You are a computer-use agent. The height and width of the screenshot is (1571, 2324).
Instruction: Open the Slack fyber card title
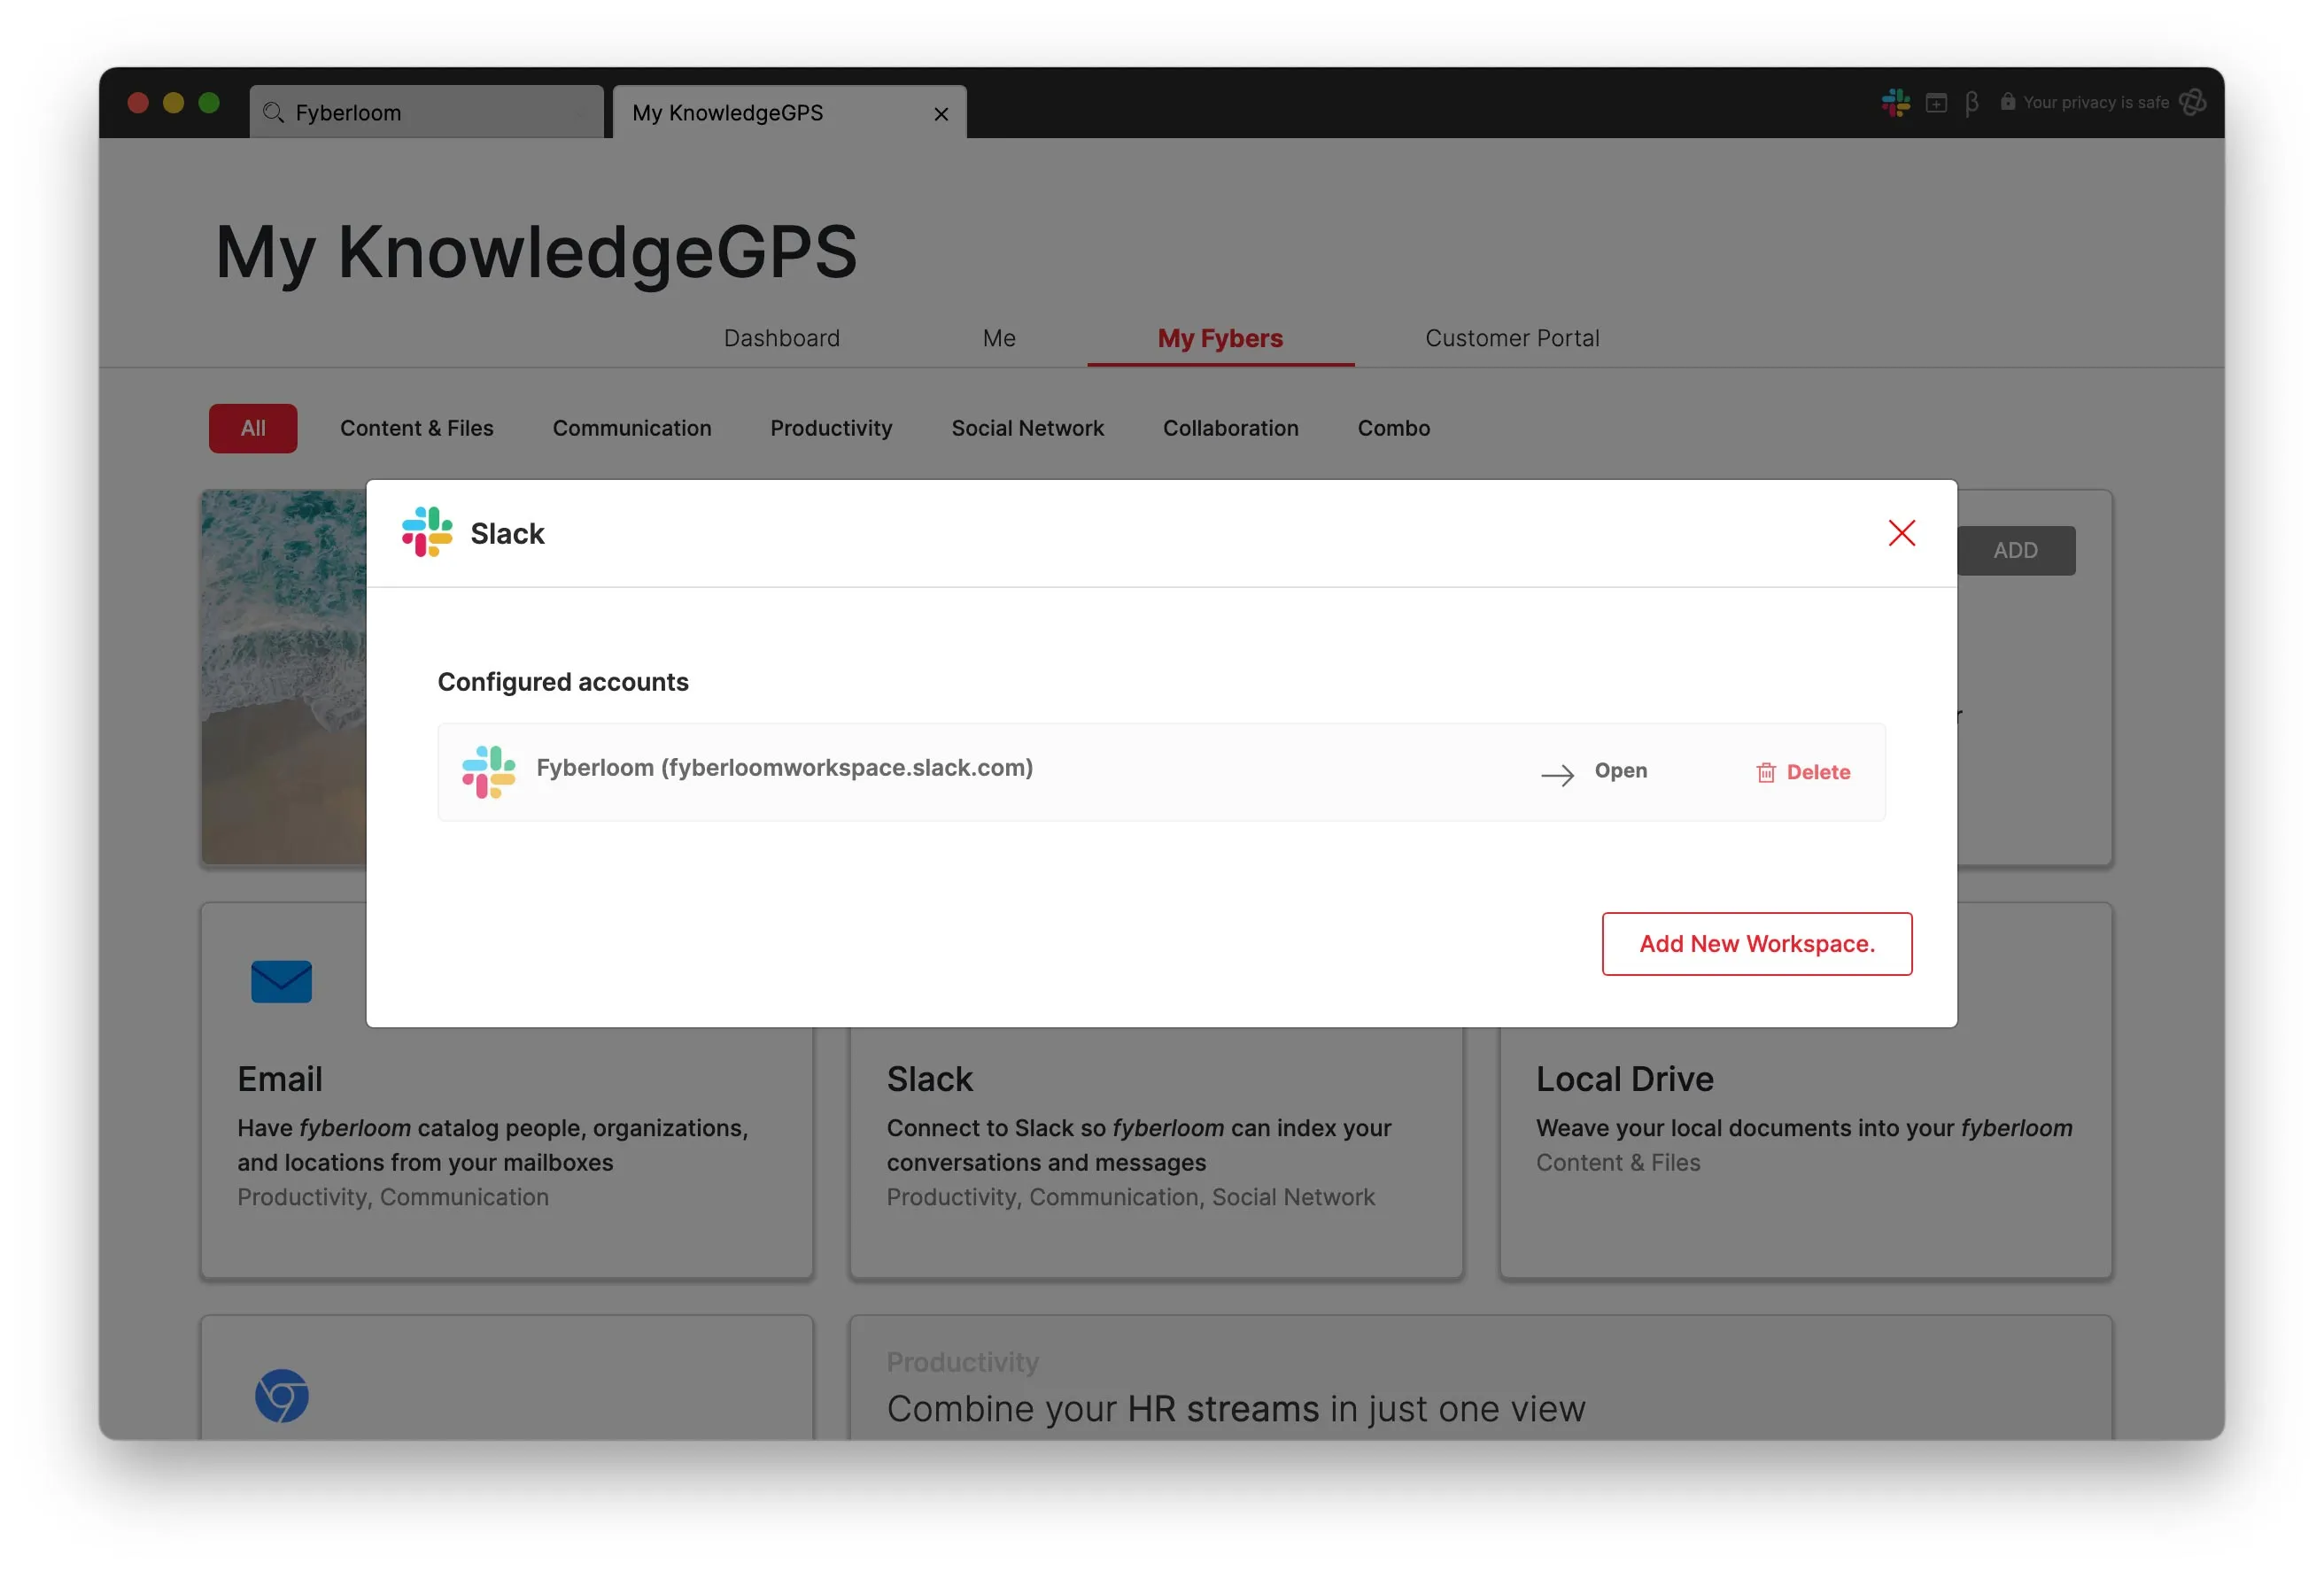929,1079
